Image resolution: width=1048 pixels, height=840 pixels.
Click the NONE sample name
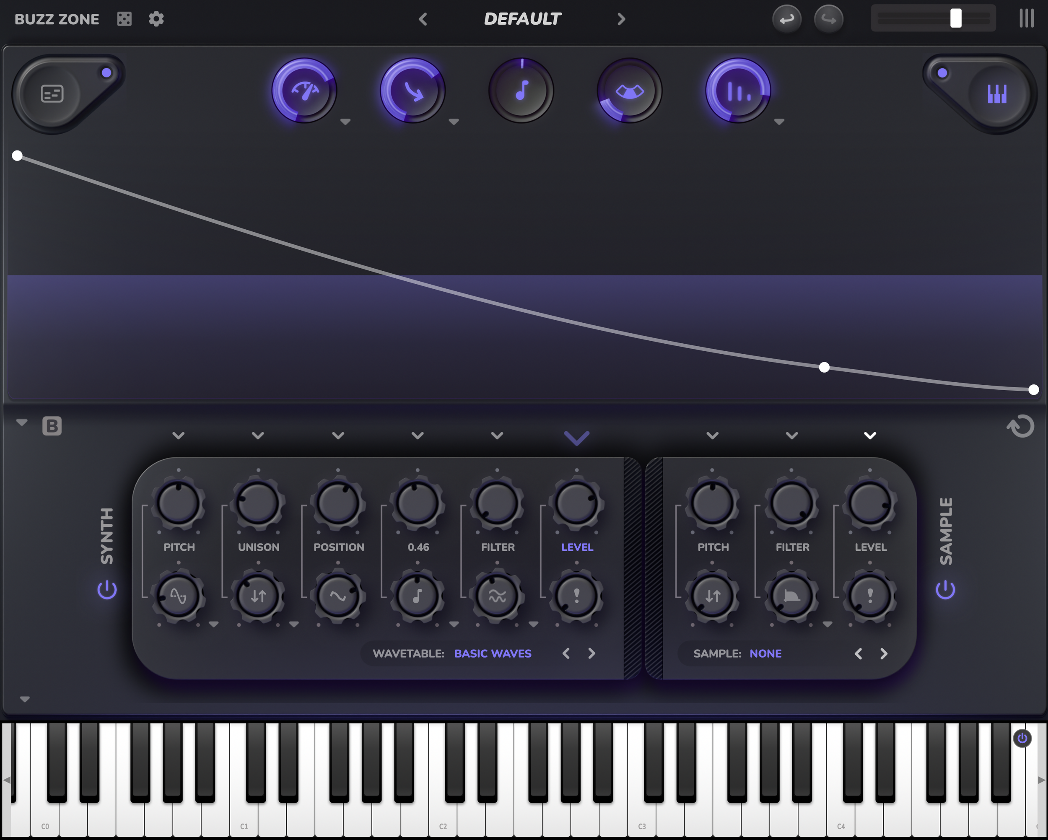765,653
